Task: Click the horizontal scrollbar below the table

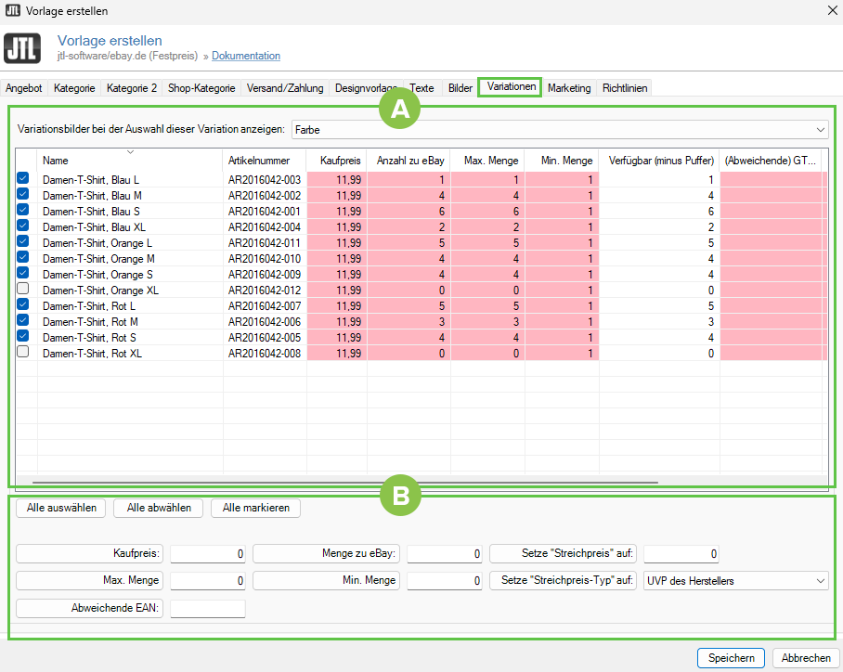Action: click(344, 483)
